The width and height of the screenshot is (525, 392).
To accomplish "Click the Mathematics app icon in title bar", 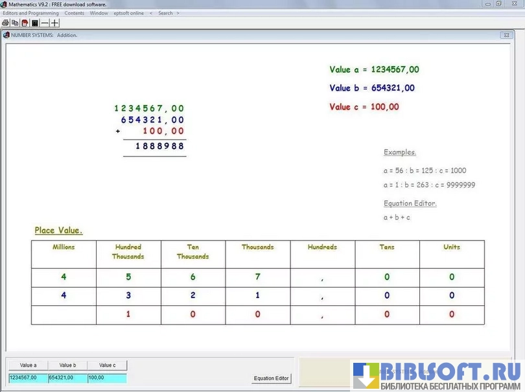I will (4, 4).
